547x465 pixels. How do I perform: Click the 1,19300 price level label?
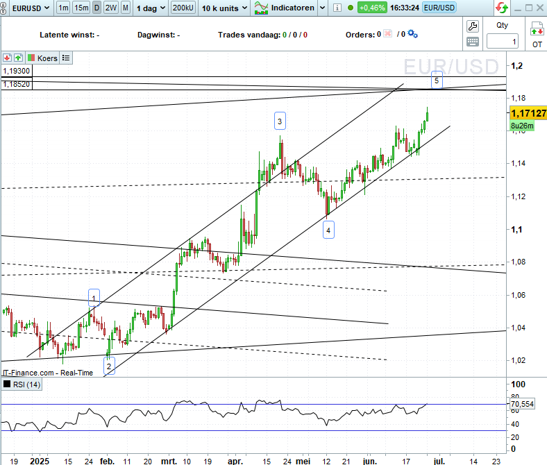(x=17, y=71)
